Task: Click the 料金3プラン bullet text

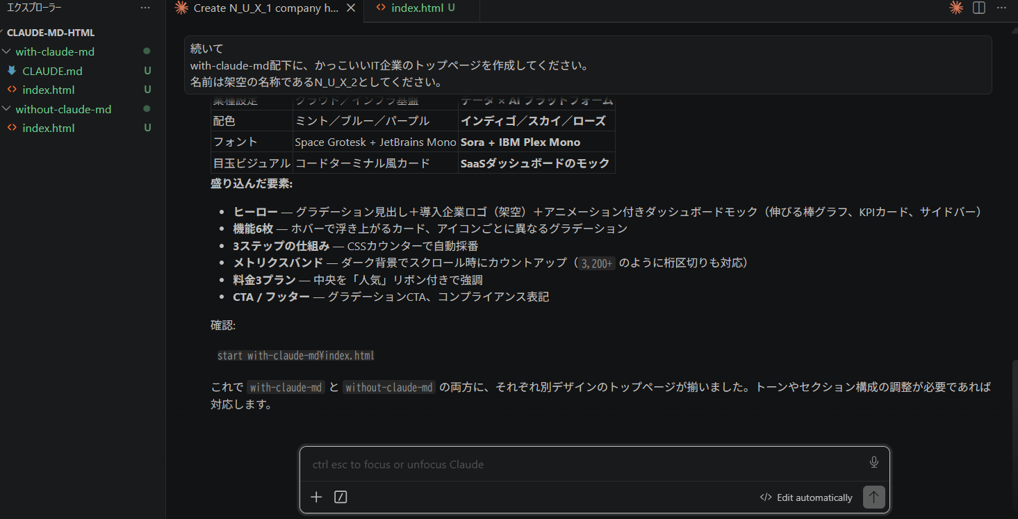Action: (358, 280)
